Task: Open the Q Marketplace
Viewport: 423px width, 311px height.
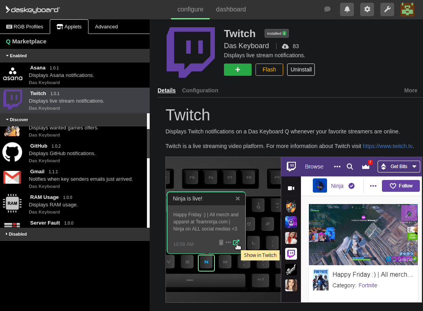Action: 26,41
